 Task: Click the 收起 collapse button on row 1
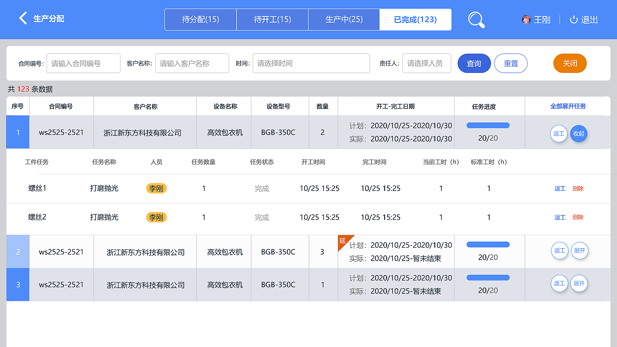[x=579, y=133]
